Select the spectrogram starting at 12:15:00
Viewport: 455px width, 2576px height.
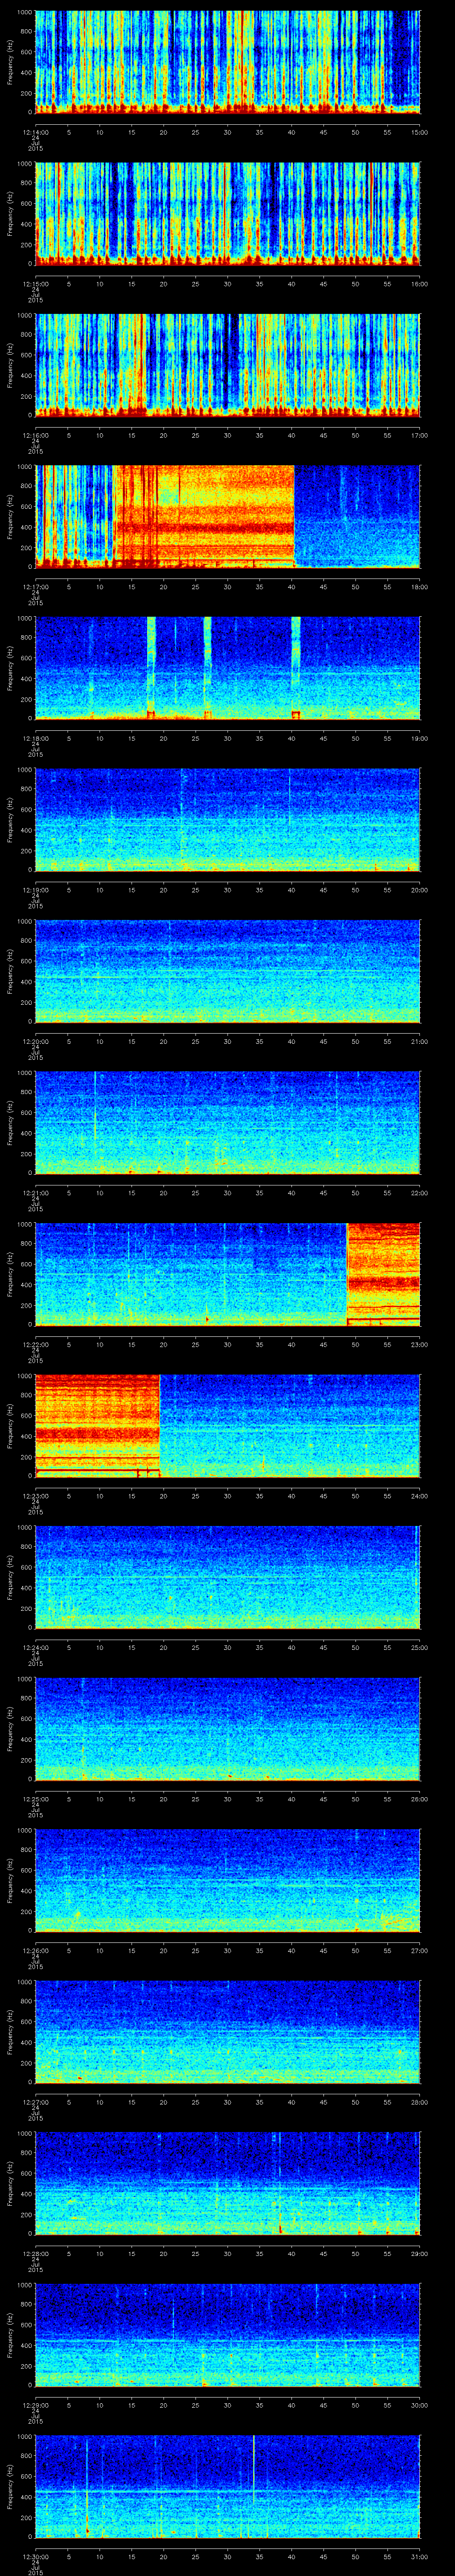click(228, 213)
